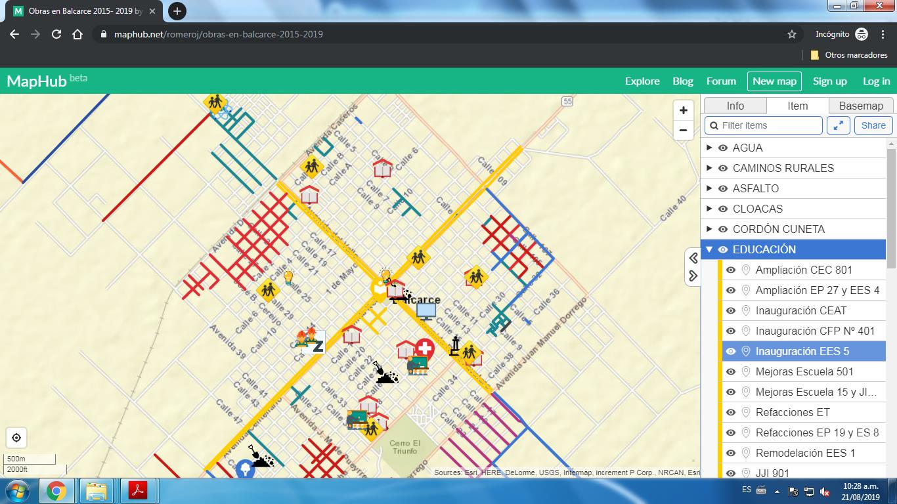897x504 pixels.
Task: Bookmark page with the star icon
Action: tap(792, 34)
